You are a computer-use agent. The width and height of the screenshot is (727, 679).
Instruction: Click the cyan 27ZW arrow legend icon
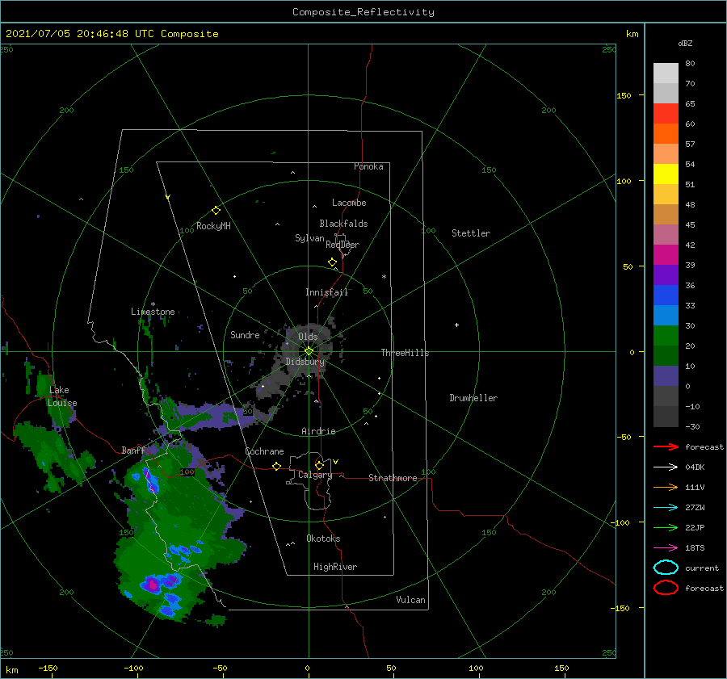coord(666,508)
